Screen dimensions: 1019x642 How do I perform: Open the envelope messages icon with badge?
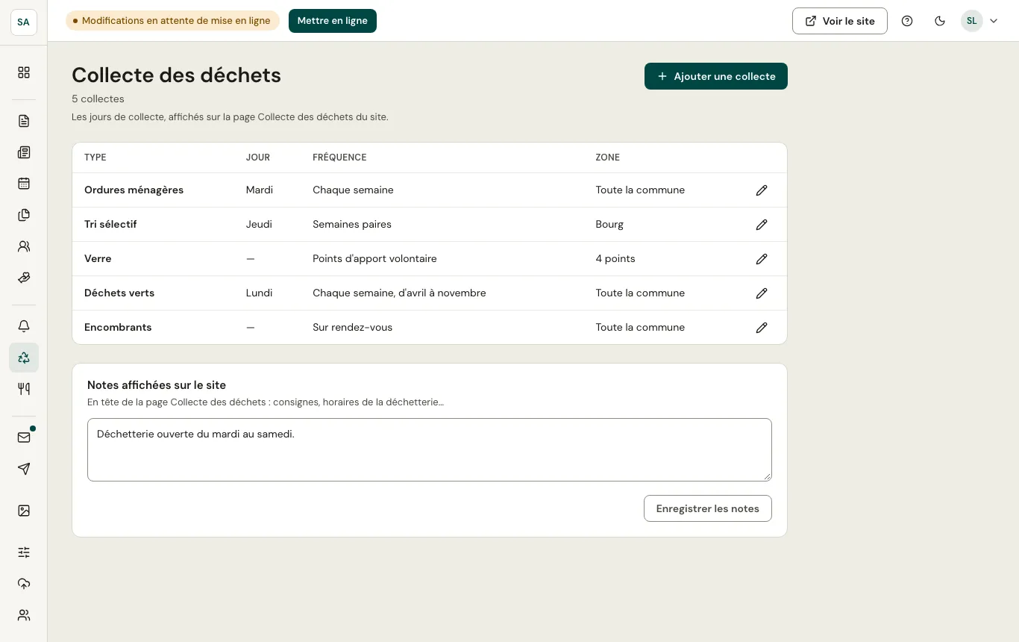24,437
